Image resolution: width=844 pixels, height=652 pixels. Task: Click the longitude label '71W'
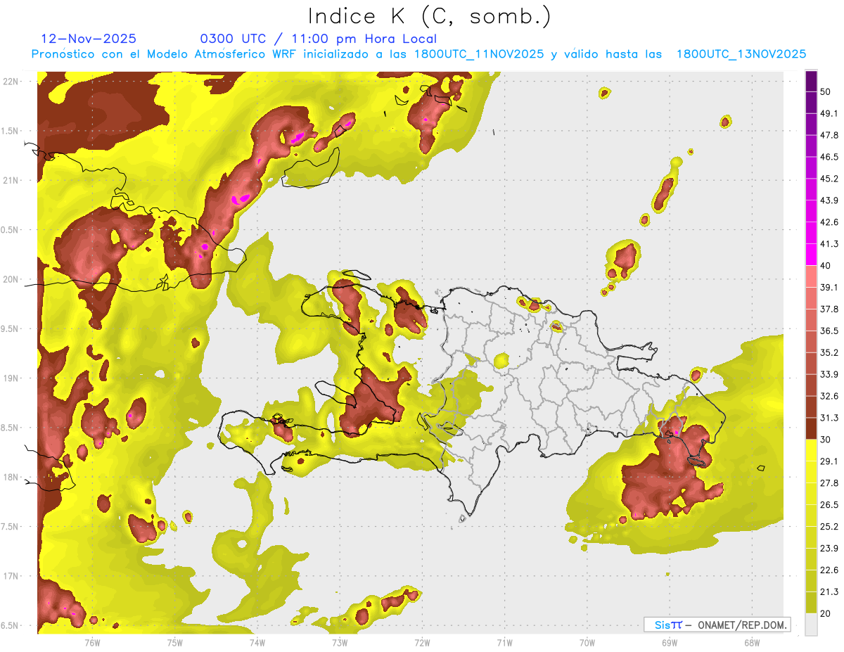(x=504, y=643)
